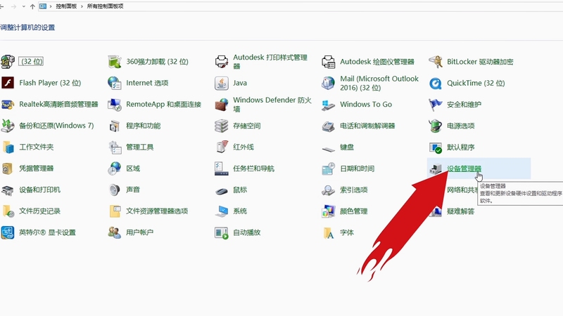Viewport: 563px width, 316px height.
Task: Select 所有控制面板项 in the address breadcrumb
Action: point(105,6)
